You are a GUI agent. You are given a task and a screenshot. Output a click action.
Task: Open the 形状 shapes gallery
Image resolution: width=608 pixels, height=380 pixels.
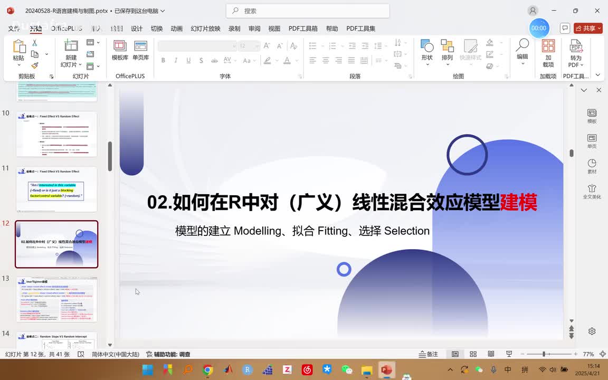(427, 52)
